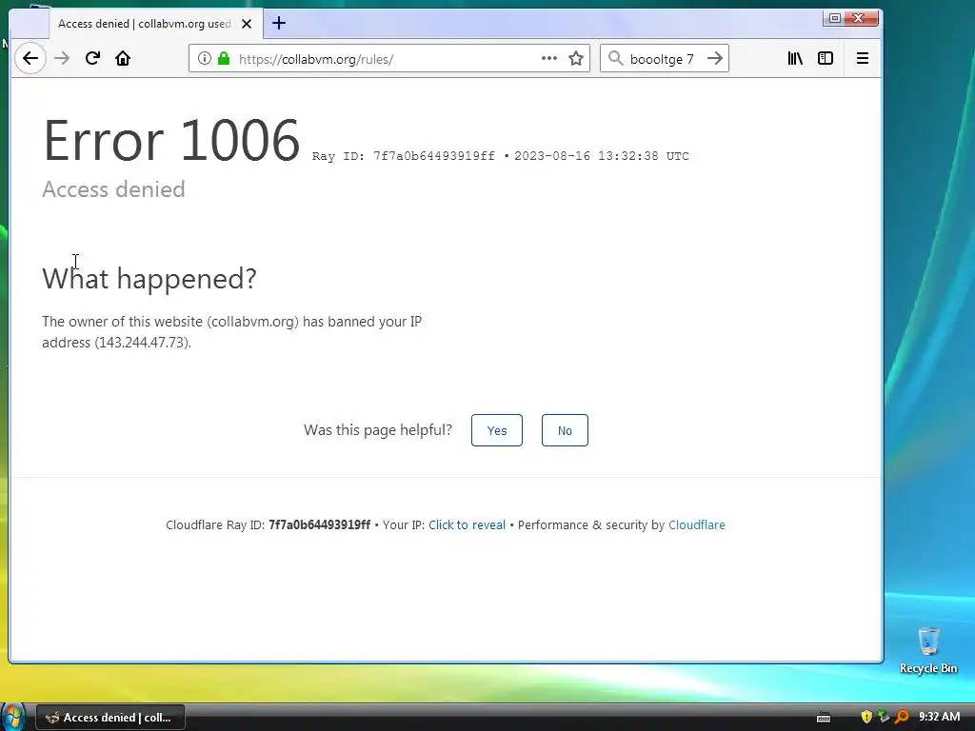Open the Windows Start menu orb
This screenshot has height=731, width=975.
click(x=12, y=717)
